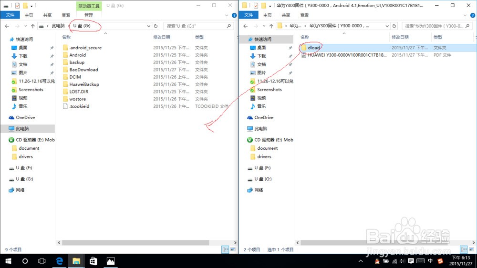This screenshot has width=477, height=268.
Task: Click back arrow in right firmware window
Action: click(x=246, y=26)
